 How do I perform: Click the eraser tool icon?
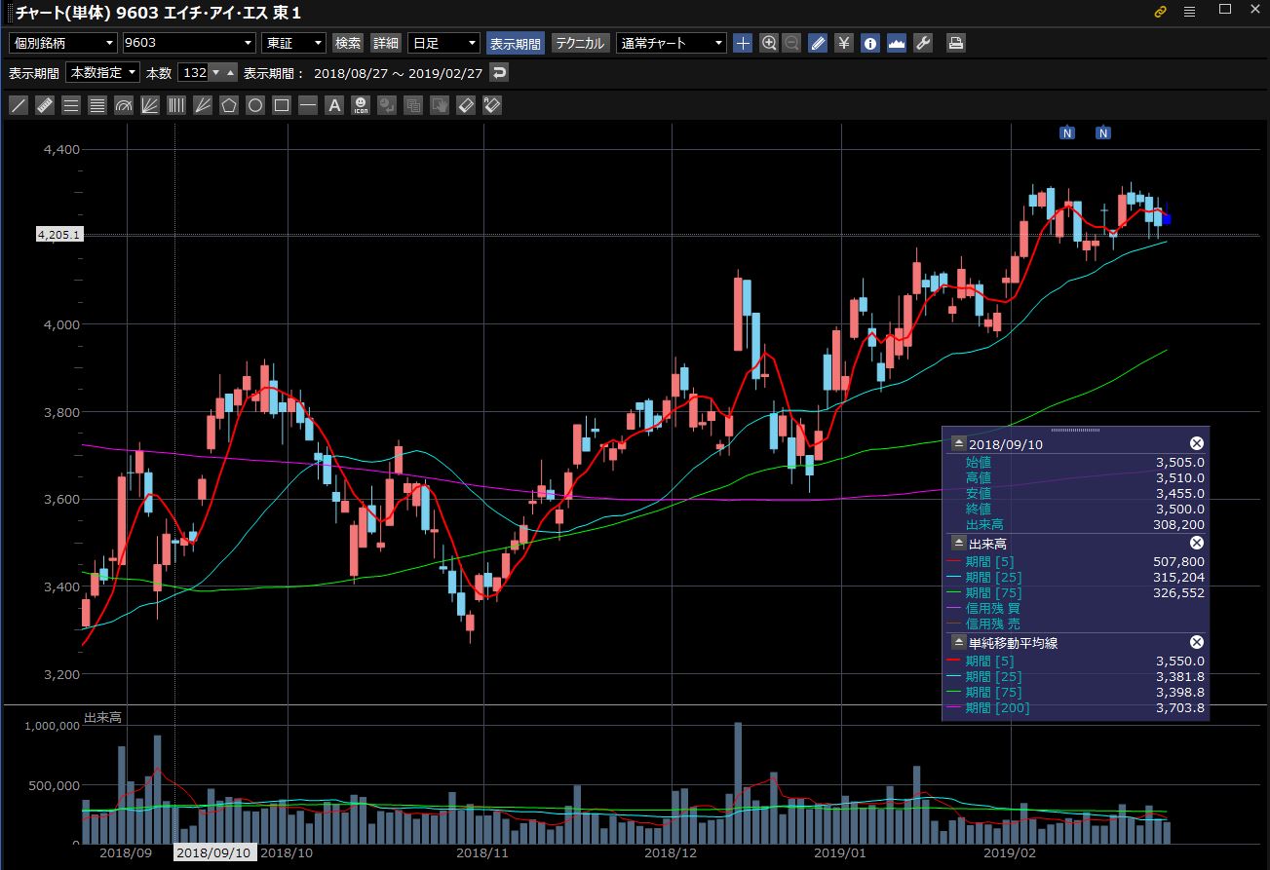(x=466, y=105)
